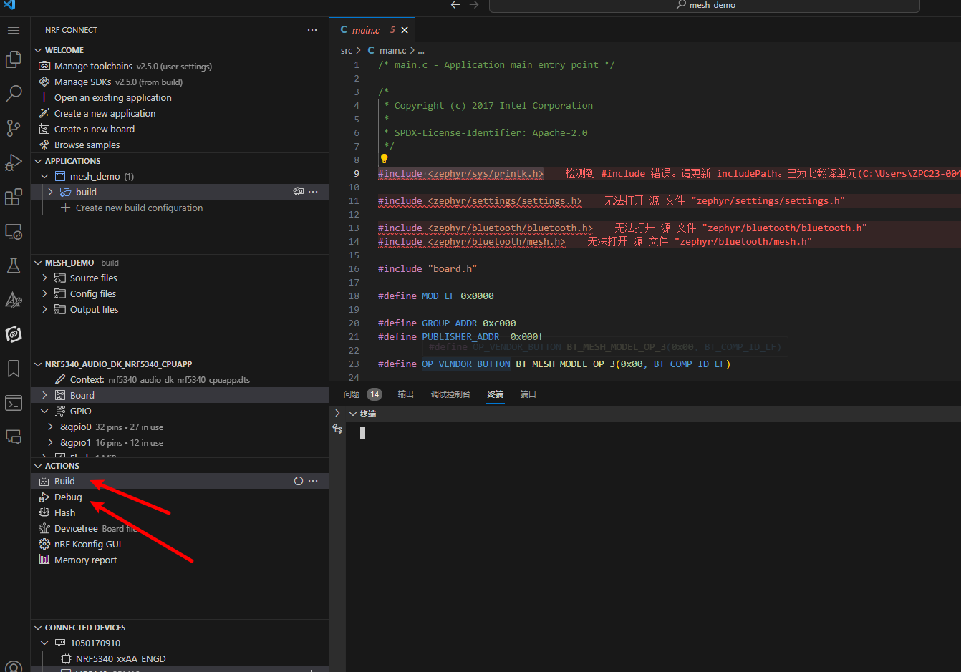The height and width of the screenshot is (672, 961).
Task: Open Remote Explorer in activity bar
Action: 14,231
